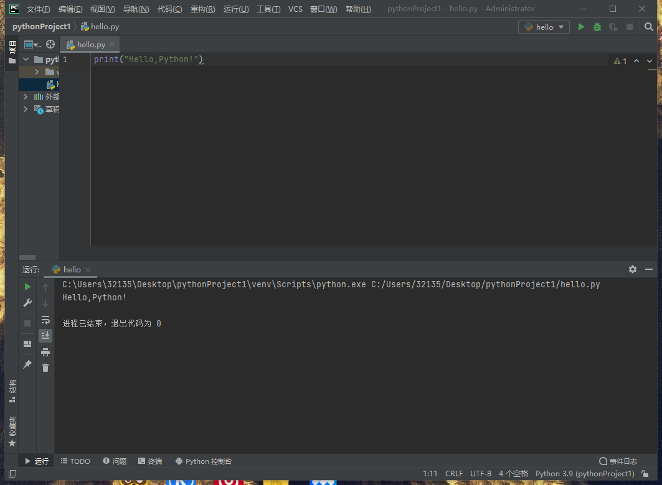Open the 事件日志 event log
662x485 pixels.
pyautogui.click(x=618, y=461)
